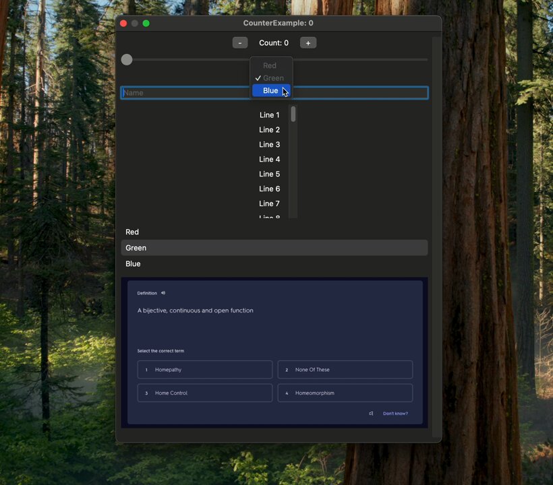Viewport: 553px width, 485px height.
Task: Click the Line 1 text
Action: pos(270,115)
